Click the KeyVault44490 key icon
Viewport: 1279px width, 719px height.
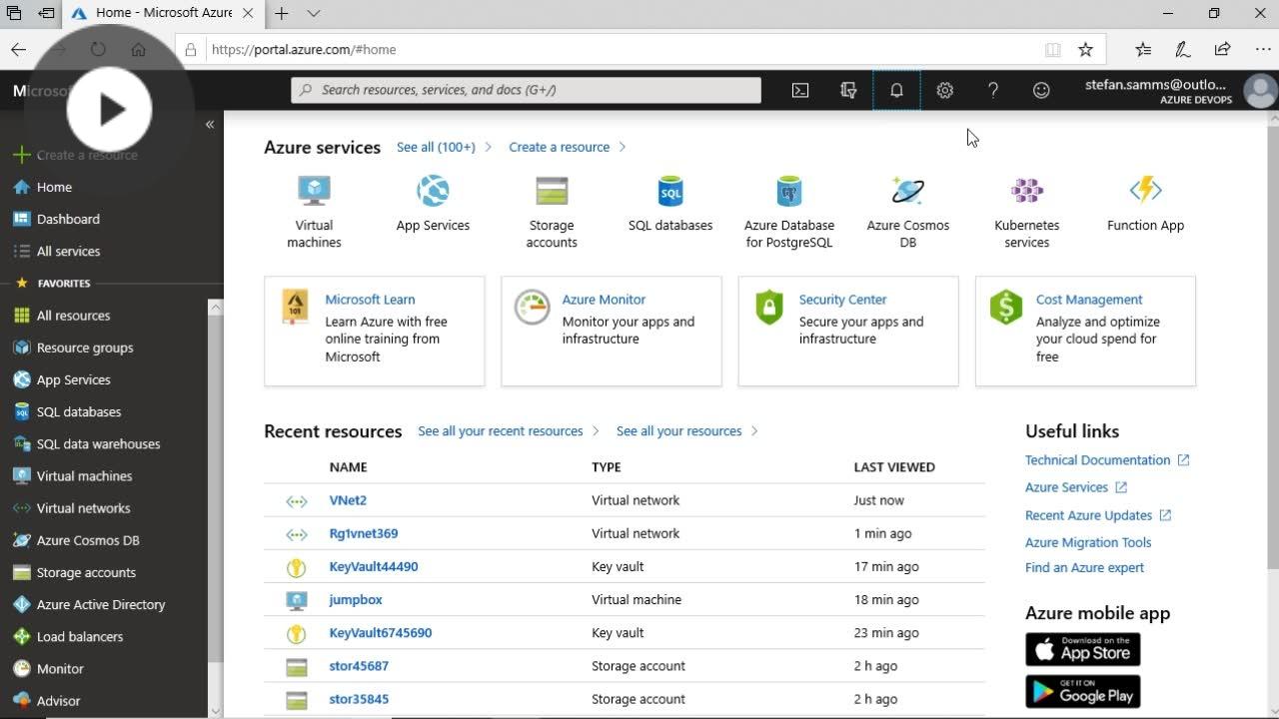point(296,567)
